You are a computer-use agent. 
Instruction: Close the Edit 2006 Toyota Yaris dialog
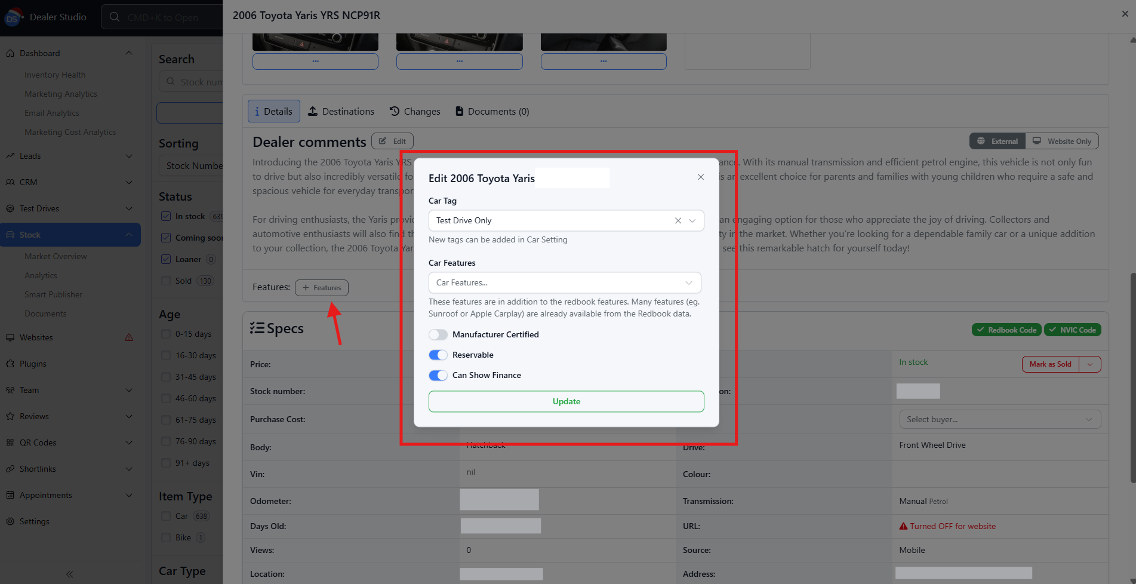701,177
